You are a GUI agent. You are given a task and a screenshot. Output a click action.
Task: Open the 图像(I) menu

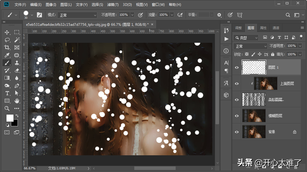[x=51, y=4]
